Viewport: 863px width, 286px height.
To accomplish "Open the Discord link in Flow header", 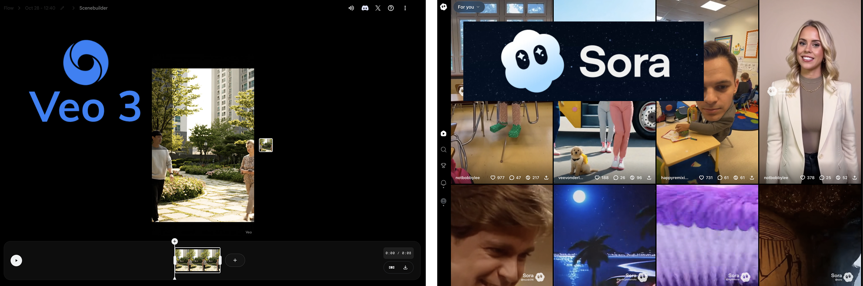I will [365, 8].
